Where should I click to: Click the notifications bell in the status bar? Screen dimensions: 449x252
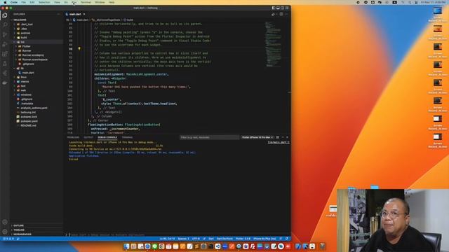287,239
